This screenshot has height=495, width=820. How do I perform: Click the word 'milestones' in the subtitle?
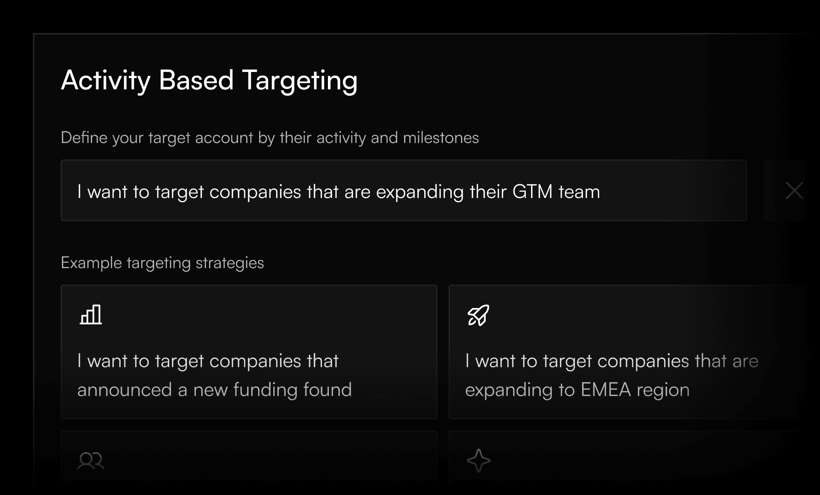point(441,137)
